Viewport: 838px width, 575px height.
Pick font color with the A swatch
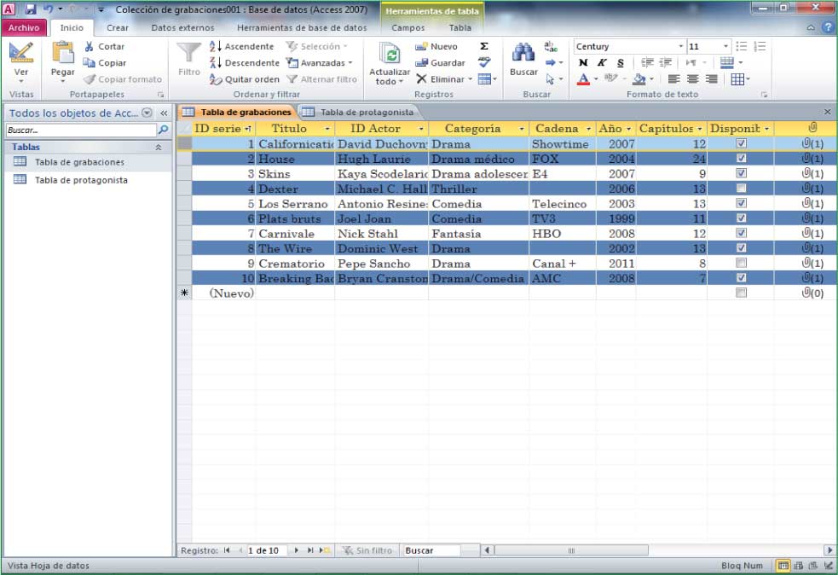583,79
